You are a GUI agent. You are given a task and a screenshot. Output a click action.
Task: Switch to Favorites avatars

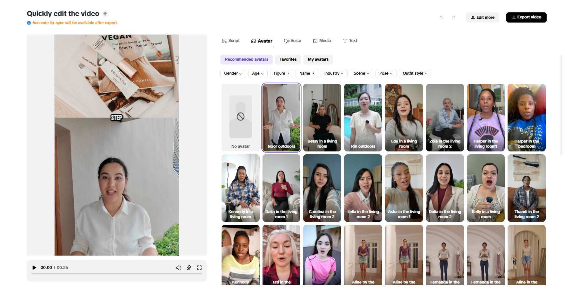click(x=288, y=59)
